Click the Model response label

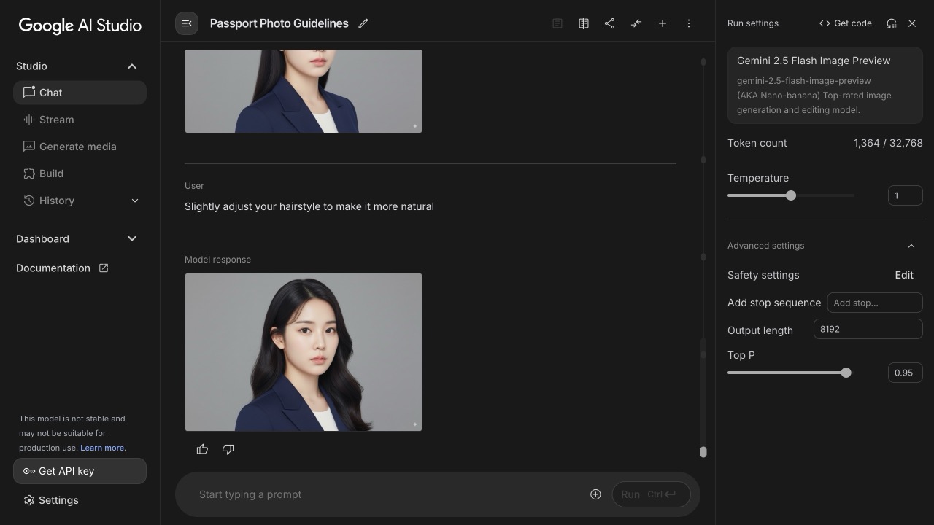pos(217,260)
